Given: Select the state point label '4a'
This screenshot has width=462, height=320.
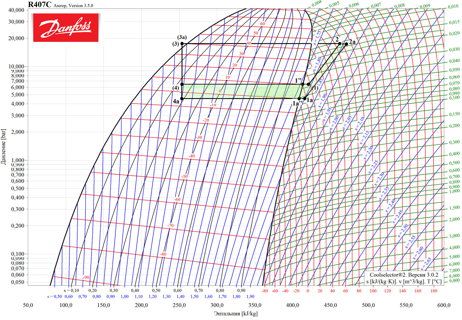Looking at the screenshot, I should pos(176,101).
